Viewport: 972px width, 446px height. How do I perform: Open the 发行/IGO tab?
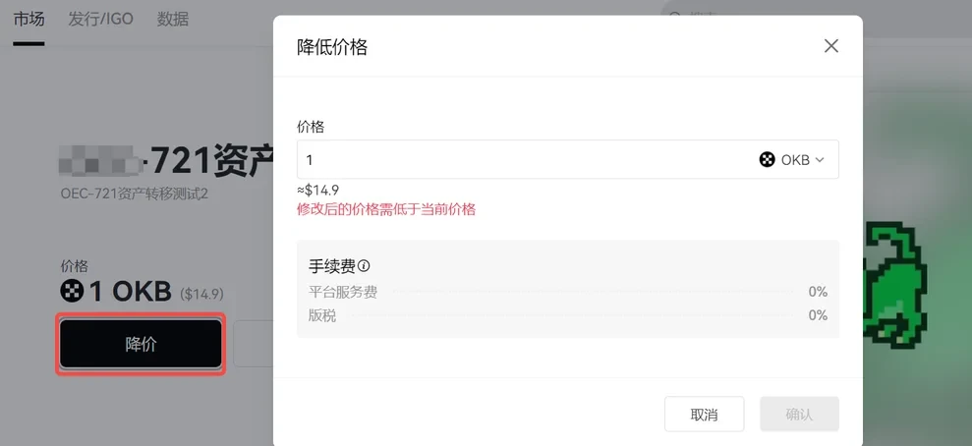tap(101, 19)
